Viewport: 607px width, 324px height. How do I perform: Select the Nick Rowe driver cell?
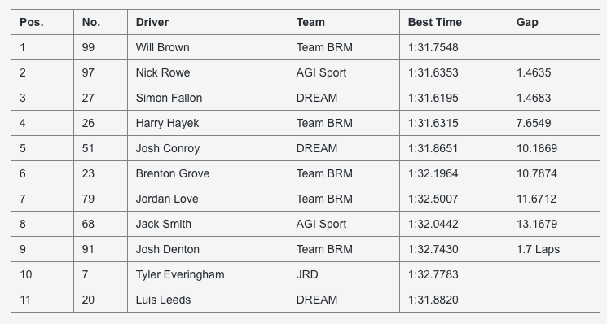(208, 72)
